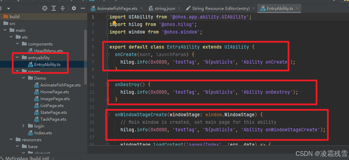Fold the onDestroy method on line 10
Screen dimensions: 349x160
[107, 84]
